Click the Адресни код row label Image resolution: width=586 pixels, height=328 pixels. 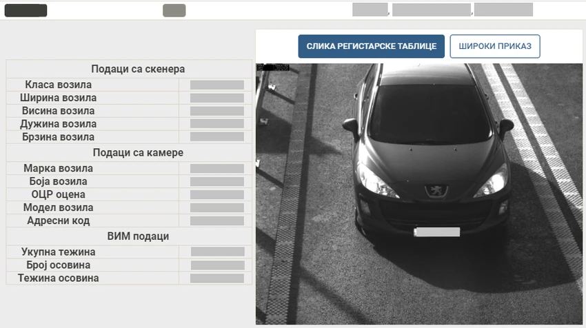59,221
